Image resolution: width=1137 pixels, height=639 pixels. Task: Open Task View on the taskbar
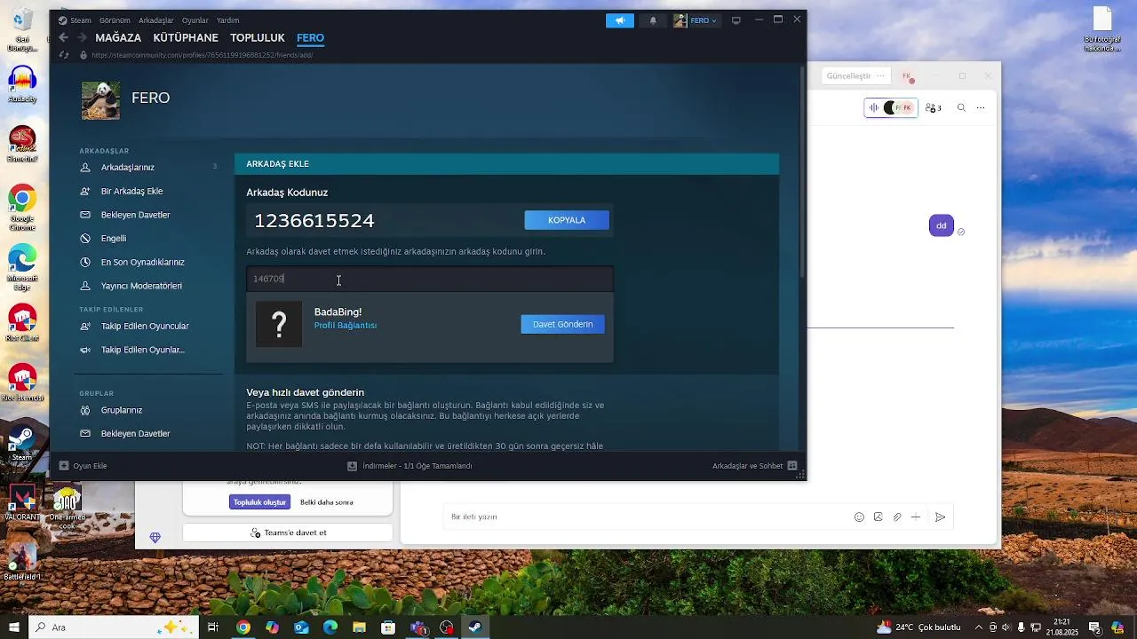pos(213,627)
